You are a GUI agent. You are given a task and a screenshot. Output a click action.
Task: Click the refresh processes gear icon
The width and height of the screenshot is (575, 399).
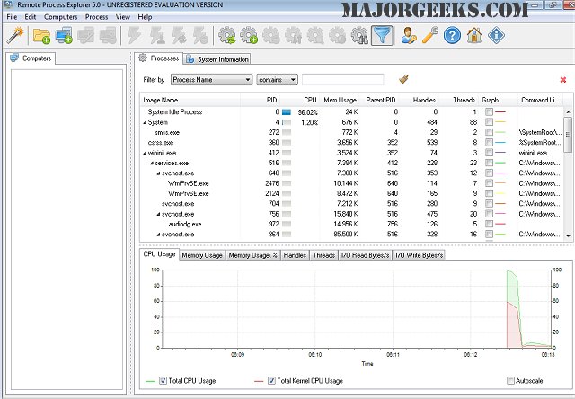[227, 36]
